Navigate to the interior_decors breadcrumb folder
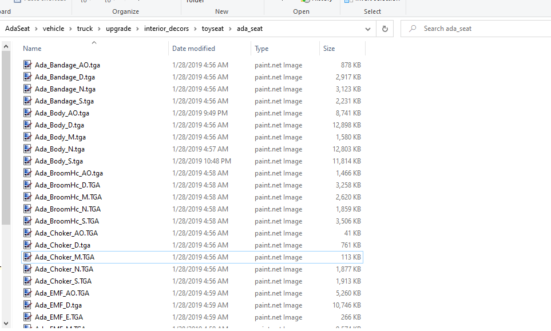Image resolution: width=551 pixels, height=331 pixels. [x=166, y=29]
